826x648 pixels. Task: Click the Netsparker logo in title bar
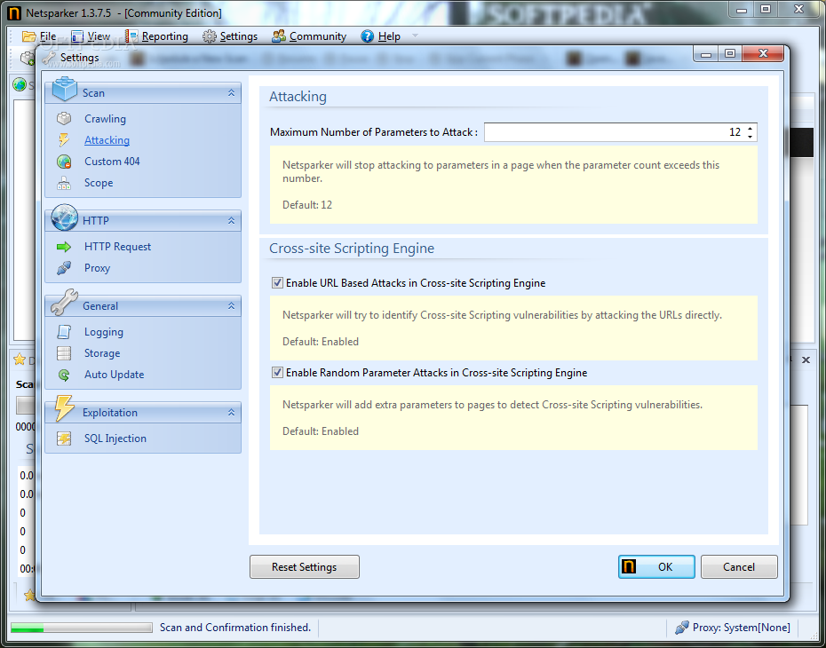click(x=15, y=12)
